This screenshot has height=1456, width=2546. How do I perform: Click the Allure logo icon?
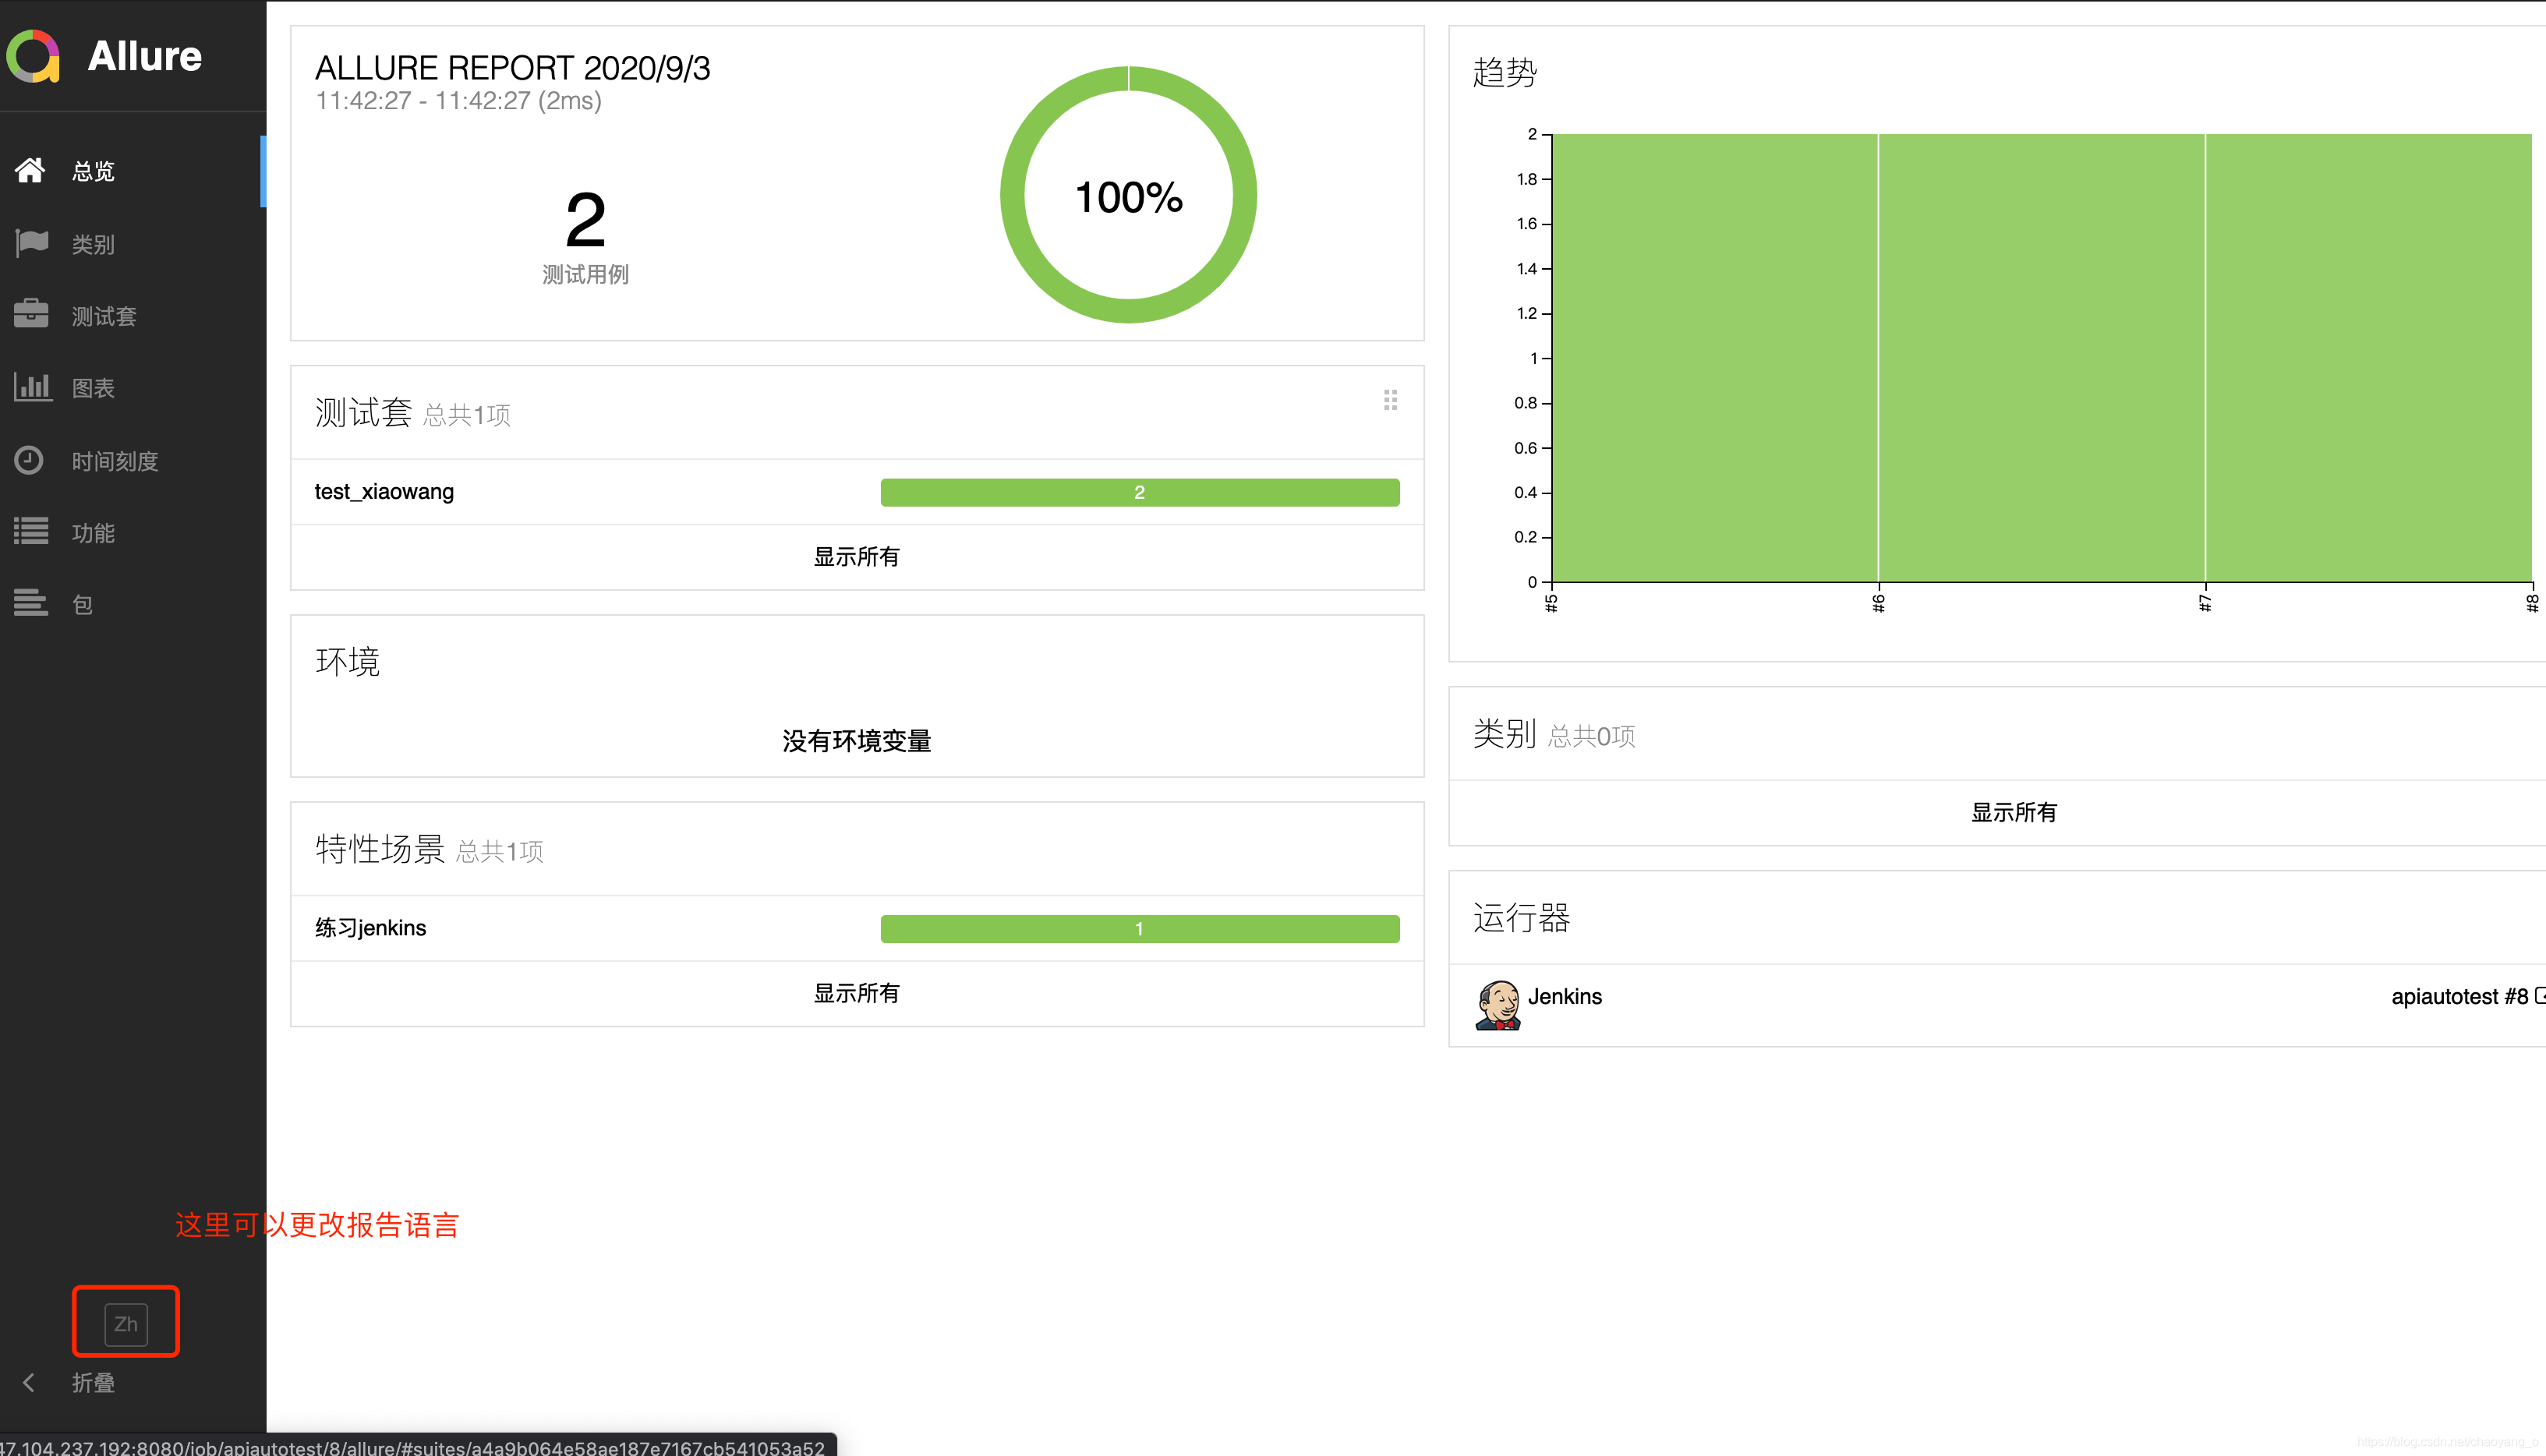[x=34, y=56]
